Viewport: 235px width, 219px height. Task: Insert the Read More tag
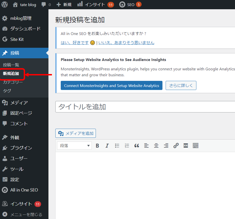coord(186,146)
